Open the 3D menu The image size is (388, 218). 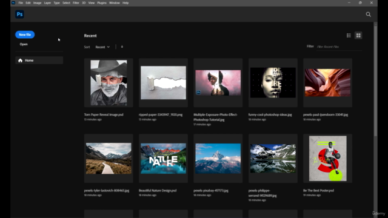point(84,2)
